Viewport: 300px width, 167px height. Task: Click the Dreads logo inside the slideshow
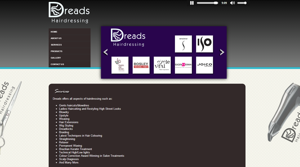pyautogui.click(x=128, y=38)
